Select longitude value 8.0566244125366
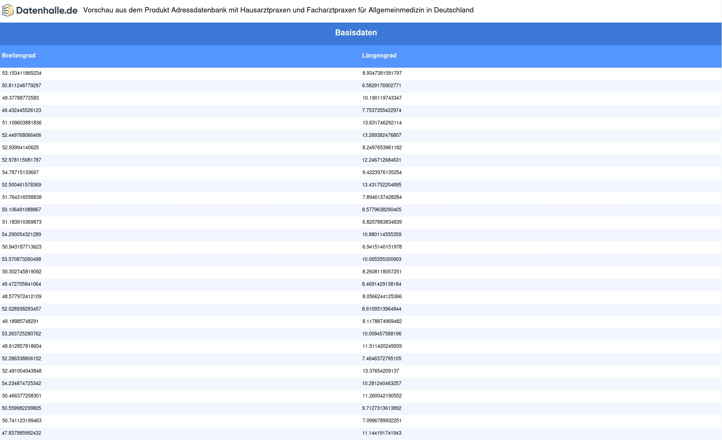 tap(382, 297)
